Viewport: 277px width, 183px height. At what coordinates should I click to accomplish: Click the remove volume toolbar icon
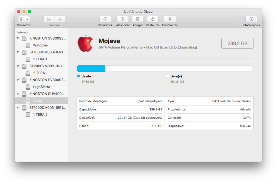[60, 19]
